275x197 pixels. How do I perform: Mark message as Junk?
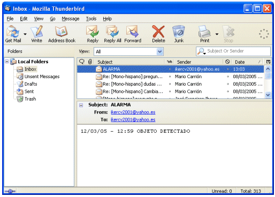[x=179, y=34]
